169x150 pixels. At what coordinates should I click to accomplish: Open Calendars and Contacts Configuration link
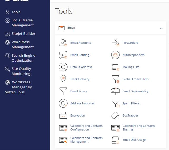click(86, 128)
